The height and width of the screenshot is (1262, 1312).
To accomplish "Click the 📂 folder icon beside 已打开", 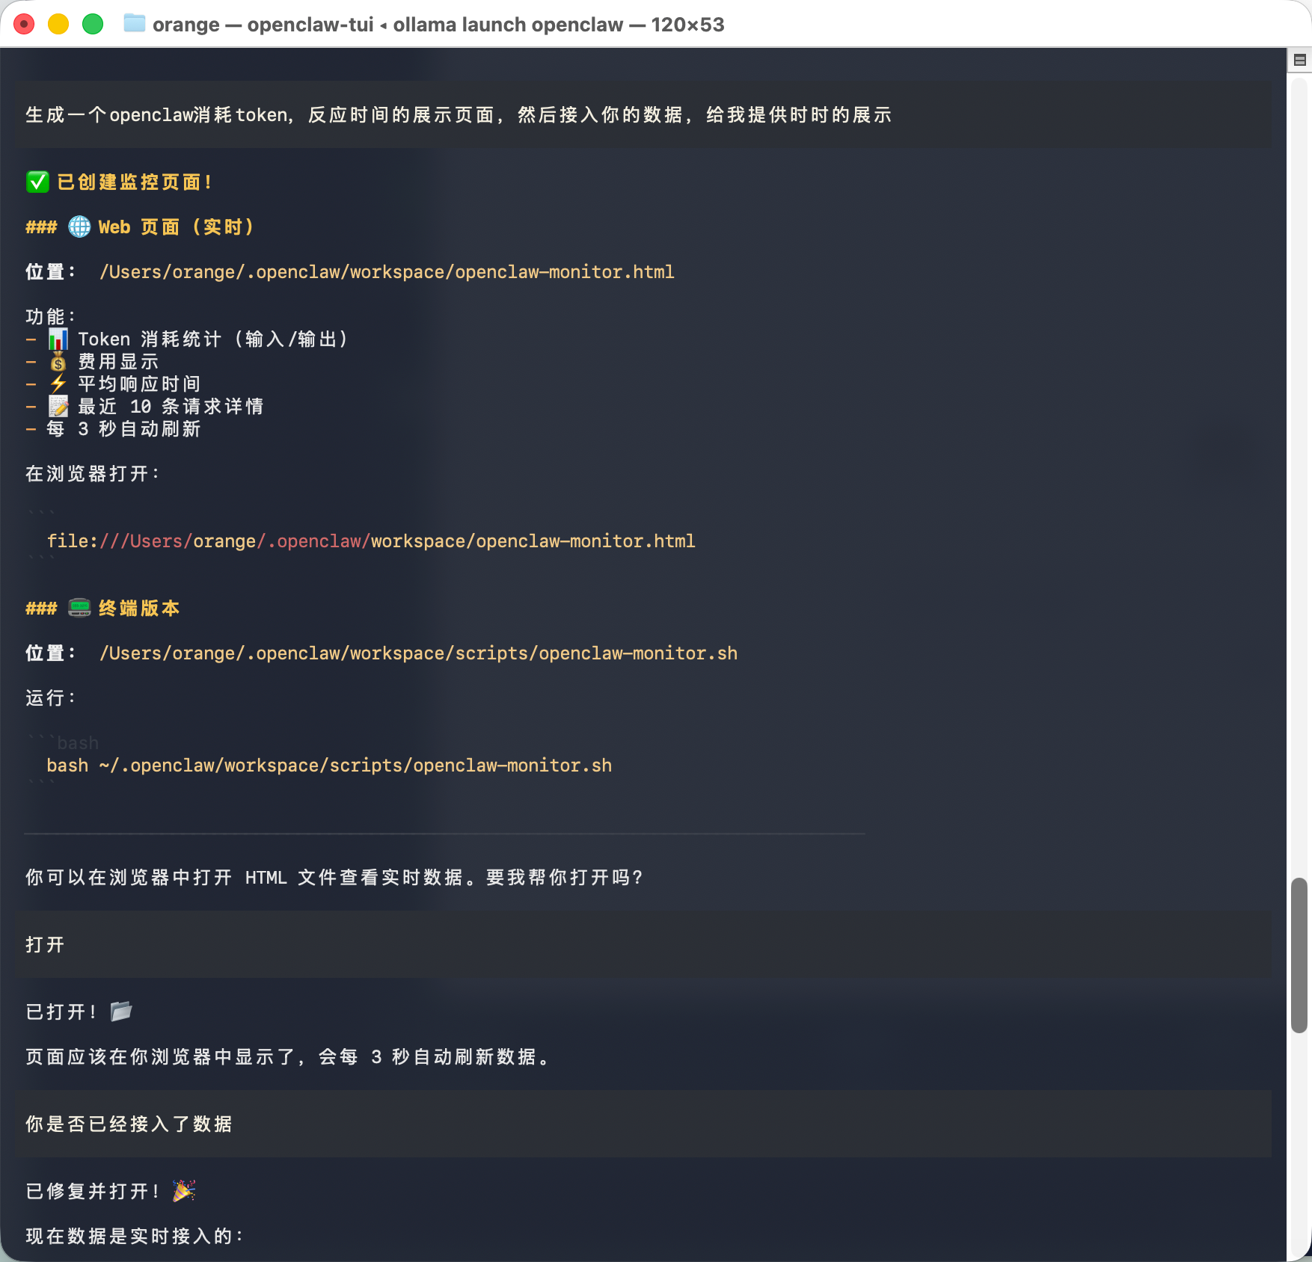I will (x=121, y=1011).
